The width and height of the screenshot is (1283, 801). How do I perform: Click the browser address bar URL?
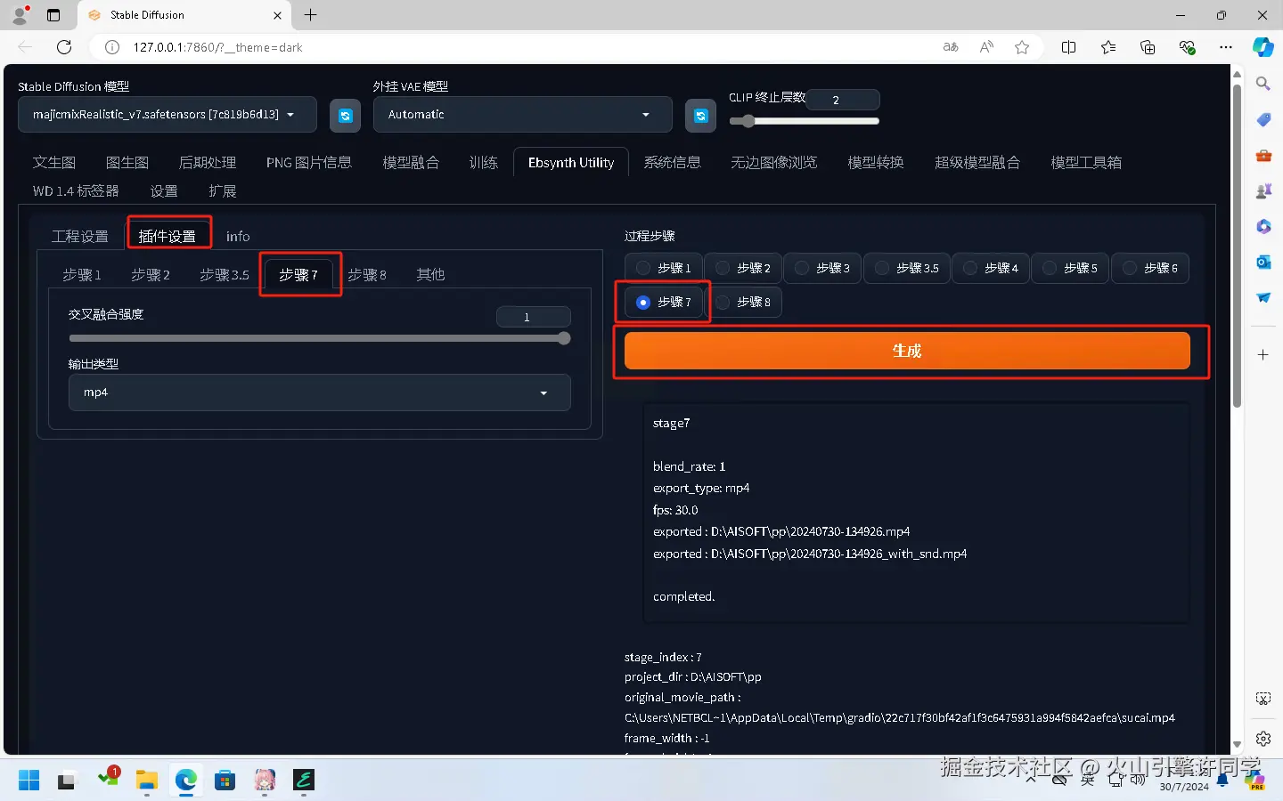coord(218,47)
